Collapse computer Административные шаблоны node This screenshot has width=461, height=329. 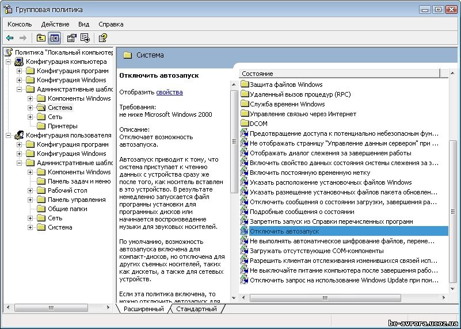click(x=19, y=89)
